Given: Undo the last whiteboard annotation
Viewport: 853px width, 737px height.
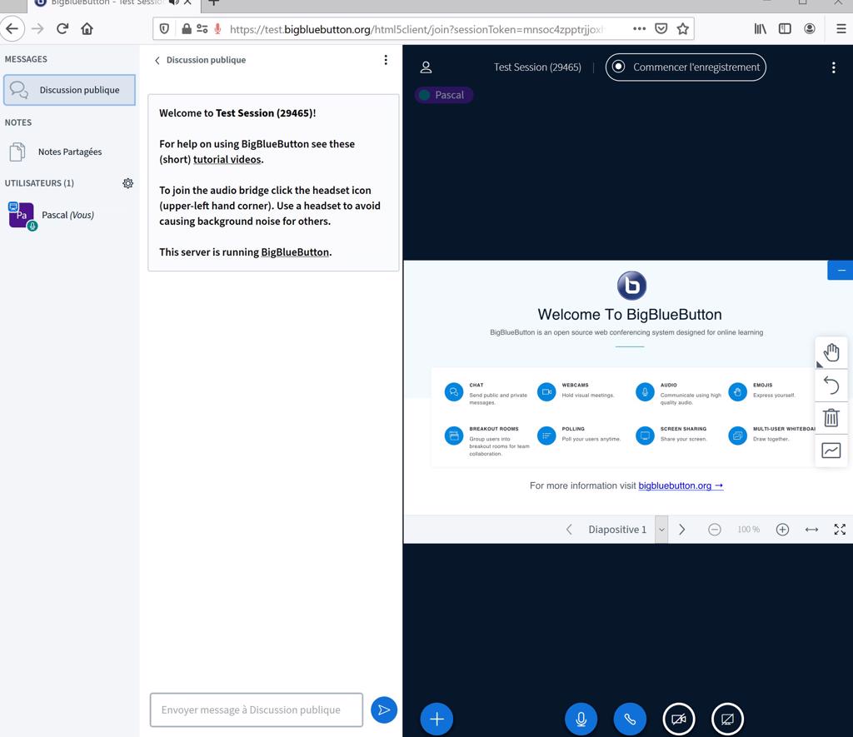Looking at the screenshot, I should click(x=831, y=385).
